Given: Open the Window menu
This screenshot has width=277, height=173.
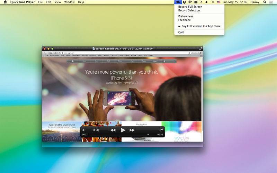Looking at the screenshot, I should tap(69, 2).
